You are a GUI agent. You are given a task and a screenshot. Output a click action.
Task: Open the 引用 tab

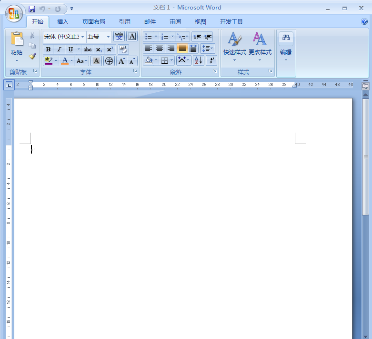pos(124,22)
